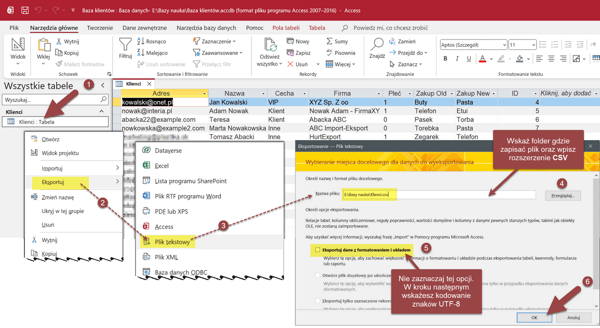
Task: Switch to the Tworzenie ribbon tab
Action: pos(100,28)
